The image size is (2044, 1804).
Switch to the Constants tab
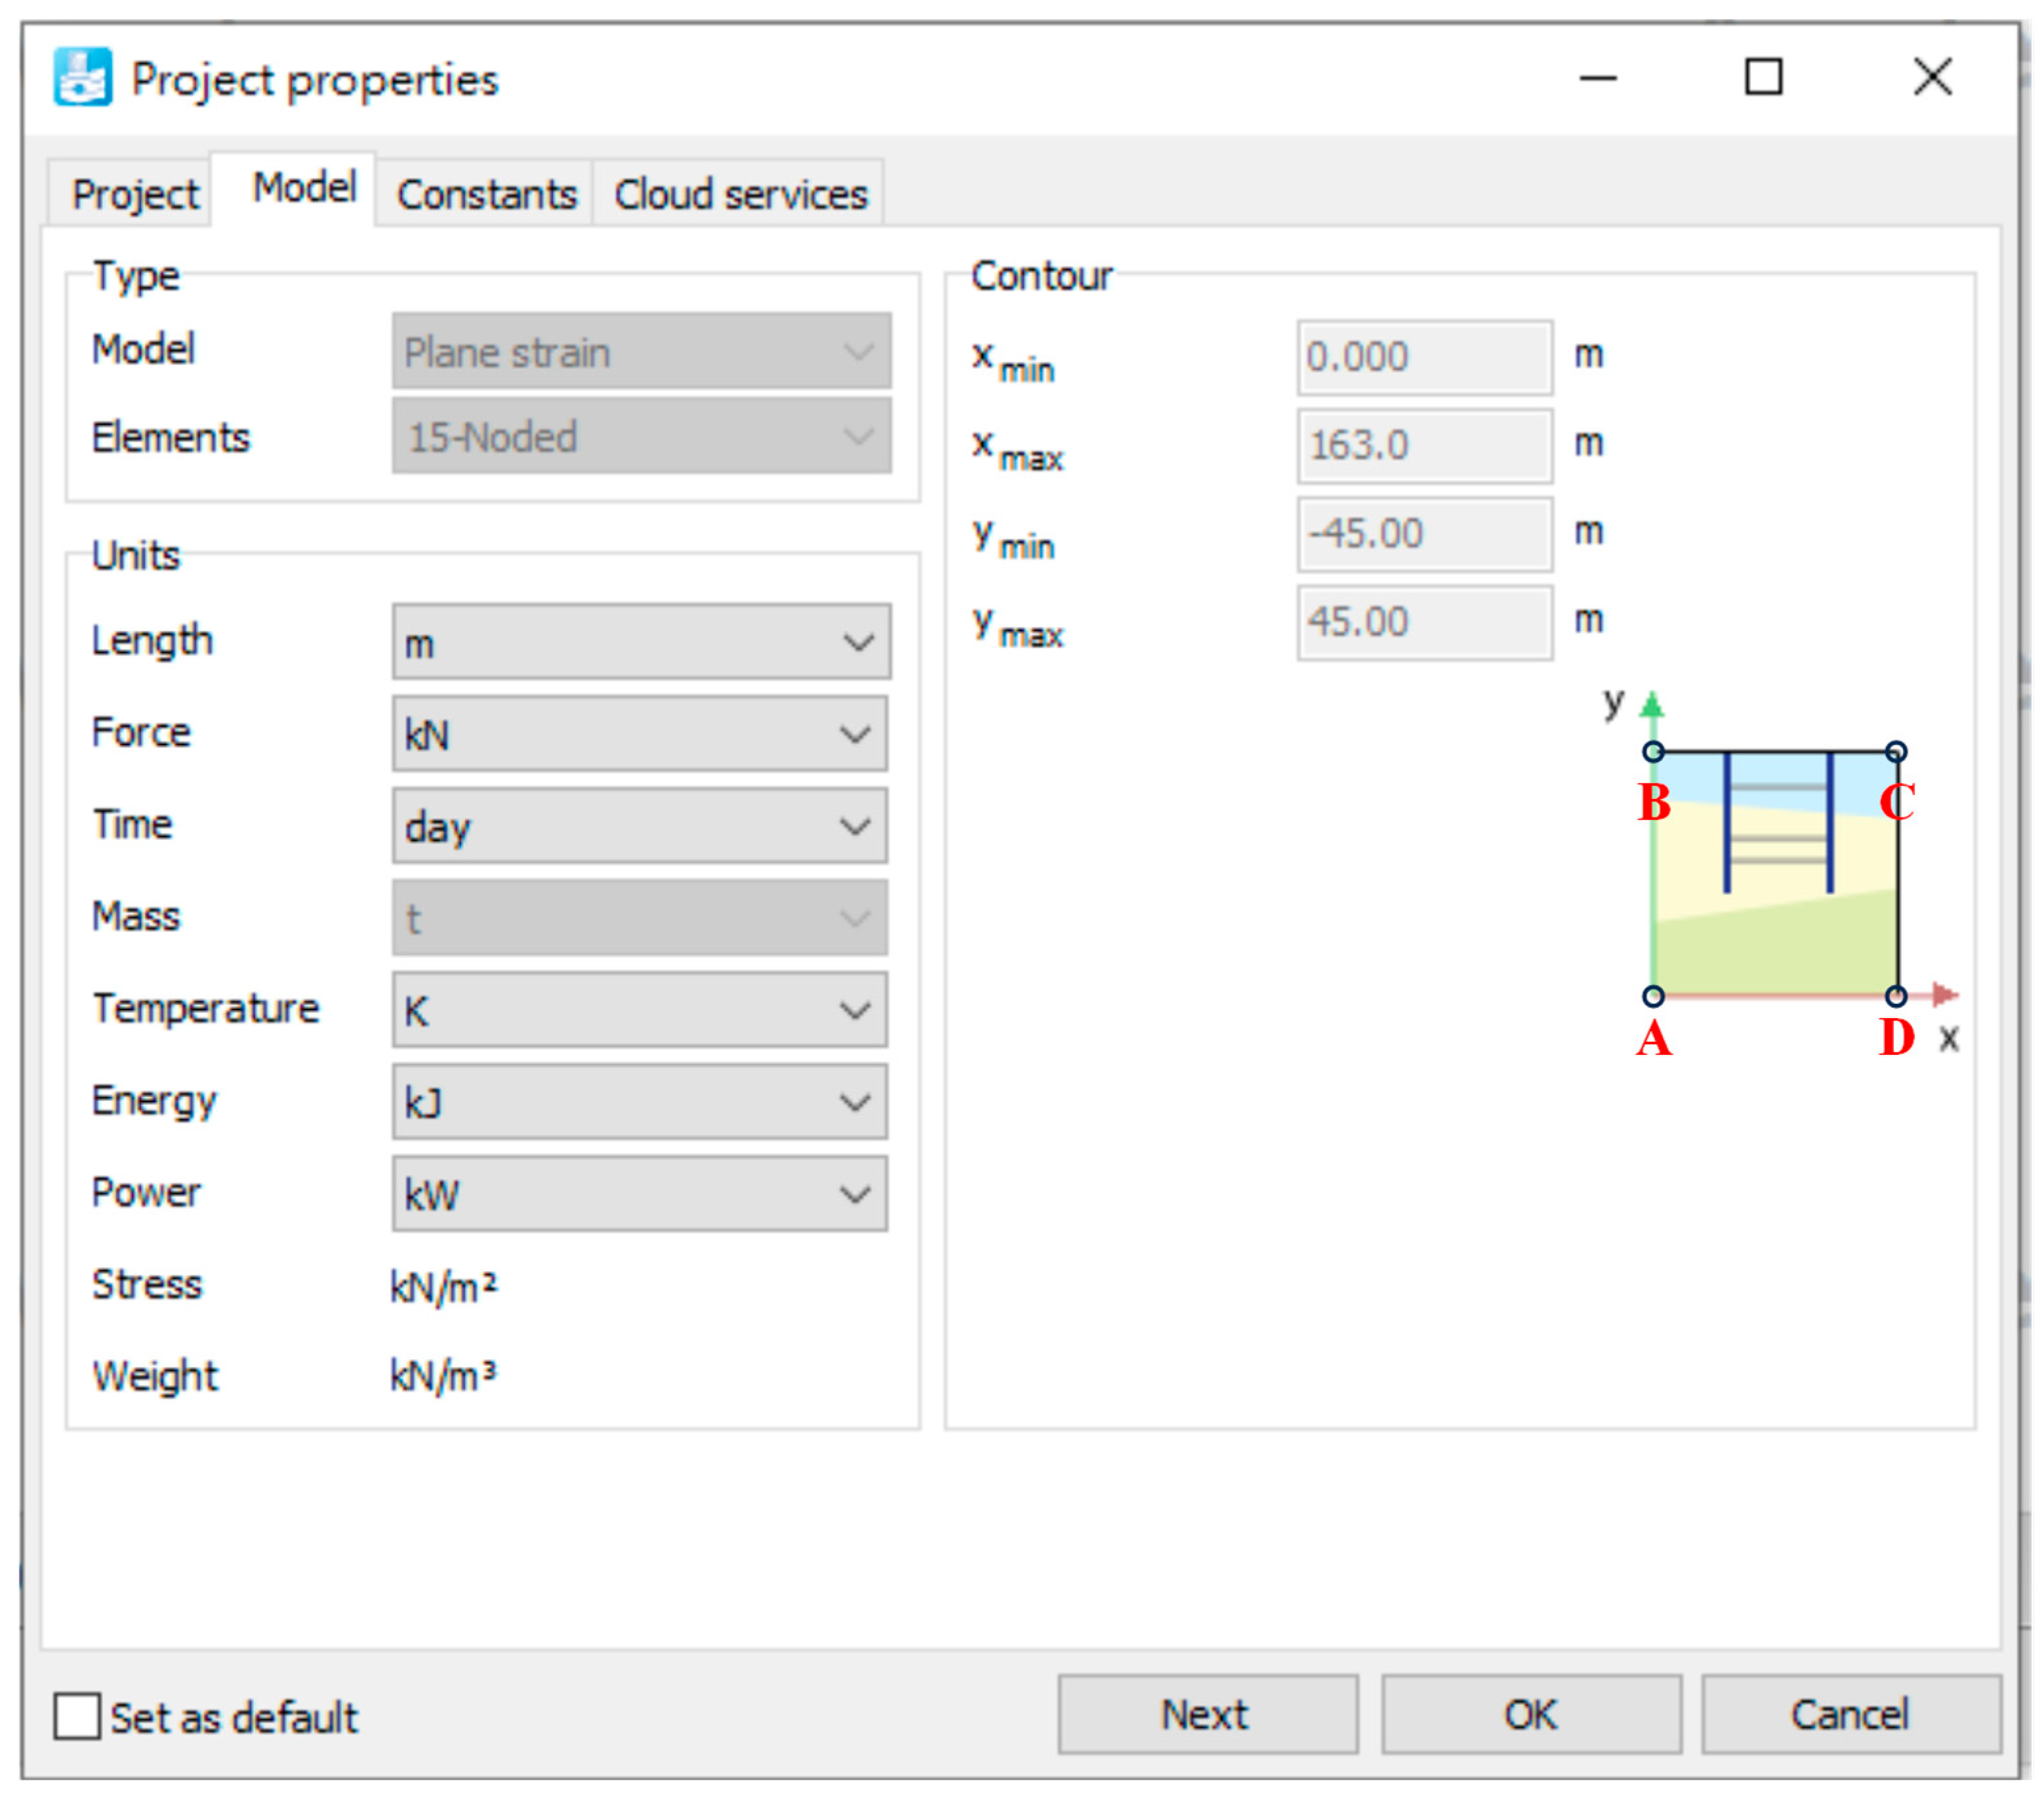click(x=487, y=194)
